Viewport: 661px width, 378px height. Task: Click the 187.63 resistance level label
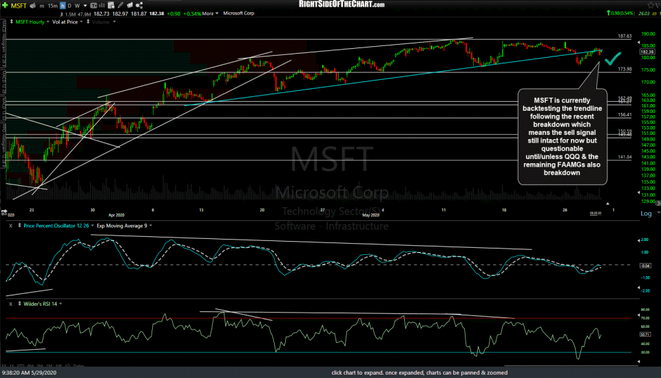625,36
